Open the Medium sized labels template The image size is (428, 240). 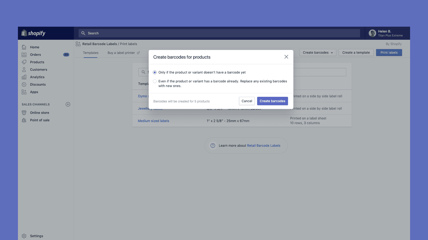[x=154, y=121]
